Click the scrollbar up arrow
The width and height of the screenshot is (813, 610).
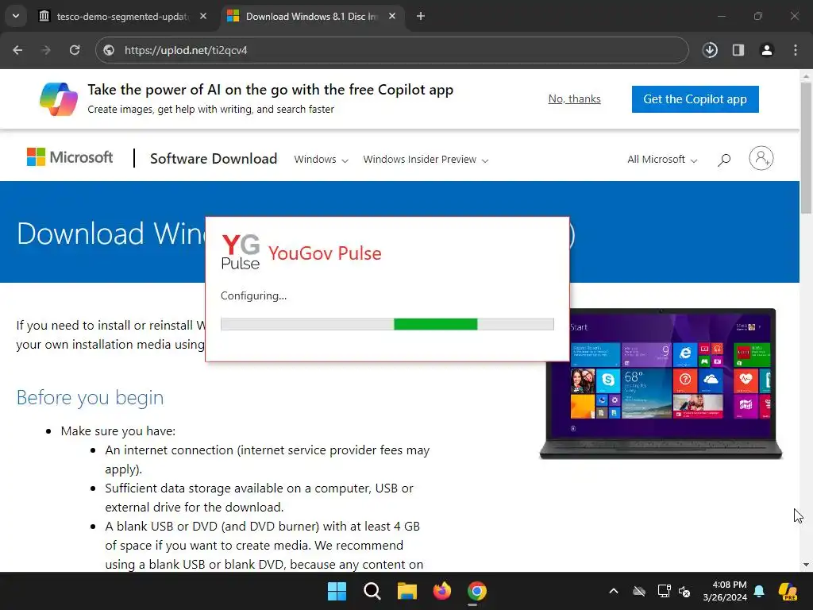click(806, 76)
